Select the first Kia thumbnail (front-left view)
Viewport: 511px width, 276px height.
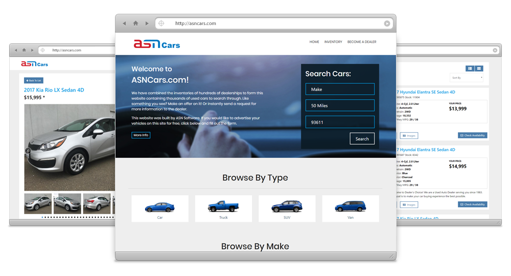[38, 203]
